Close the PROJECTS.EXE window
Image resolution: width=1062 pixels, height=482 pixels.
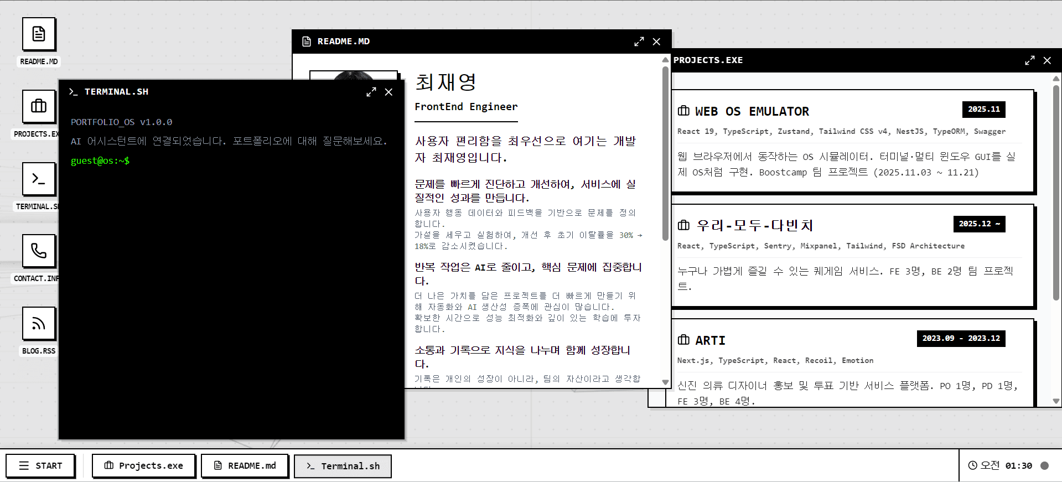(1048, 60)
